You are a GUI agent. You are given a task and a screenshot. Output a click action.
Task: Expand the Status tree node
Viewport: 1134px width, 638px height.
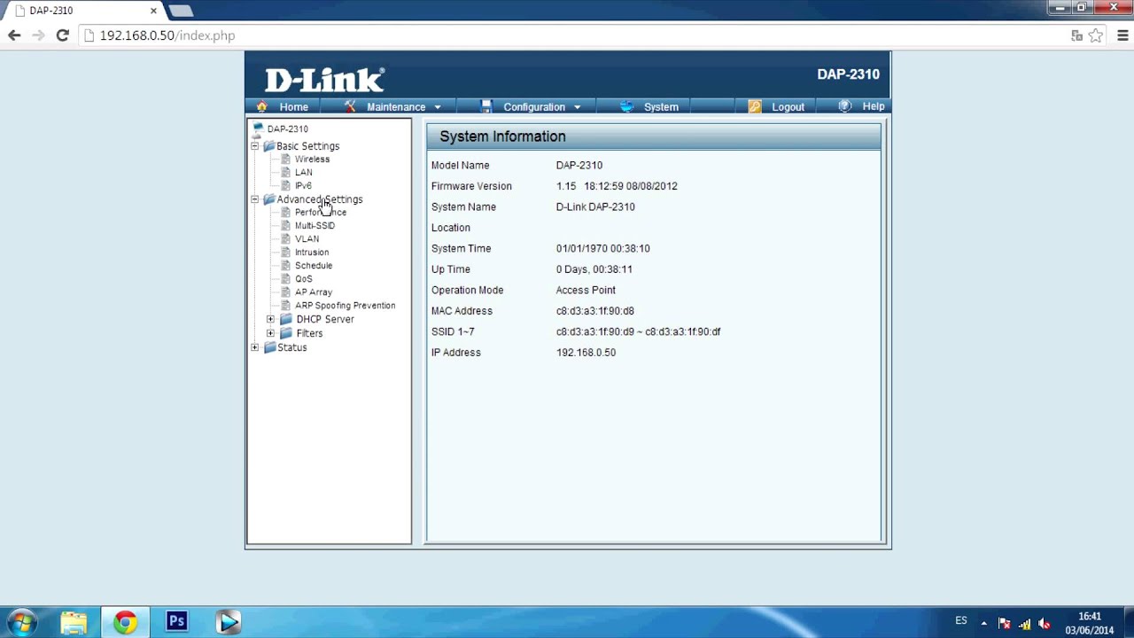click(x=255, y=347)
